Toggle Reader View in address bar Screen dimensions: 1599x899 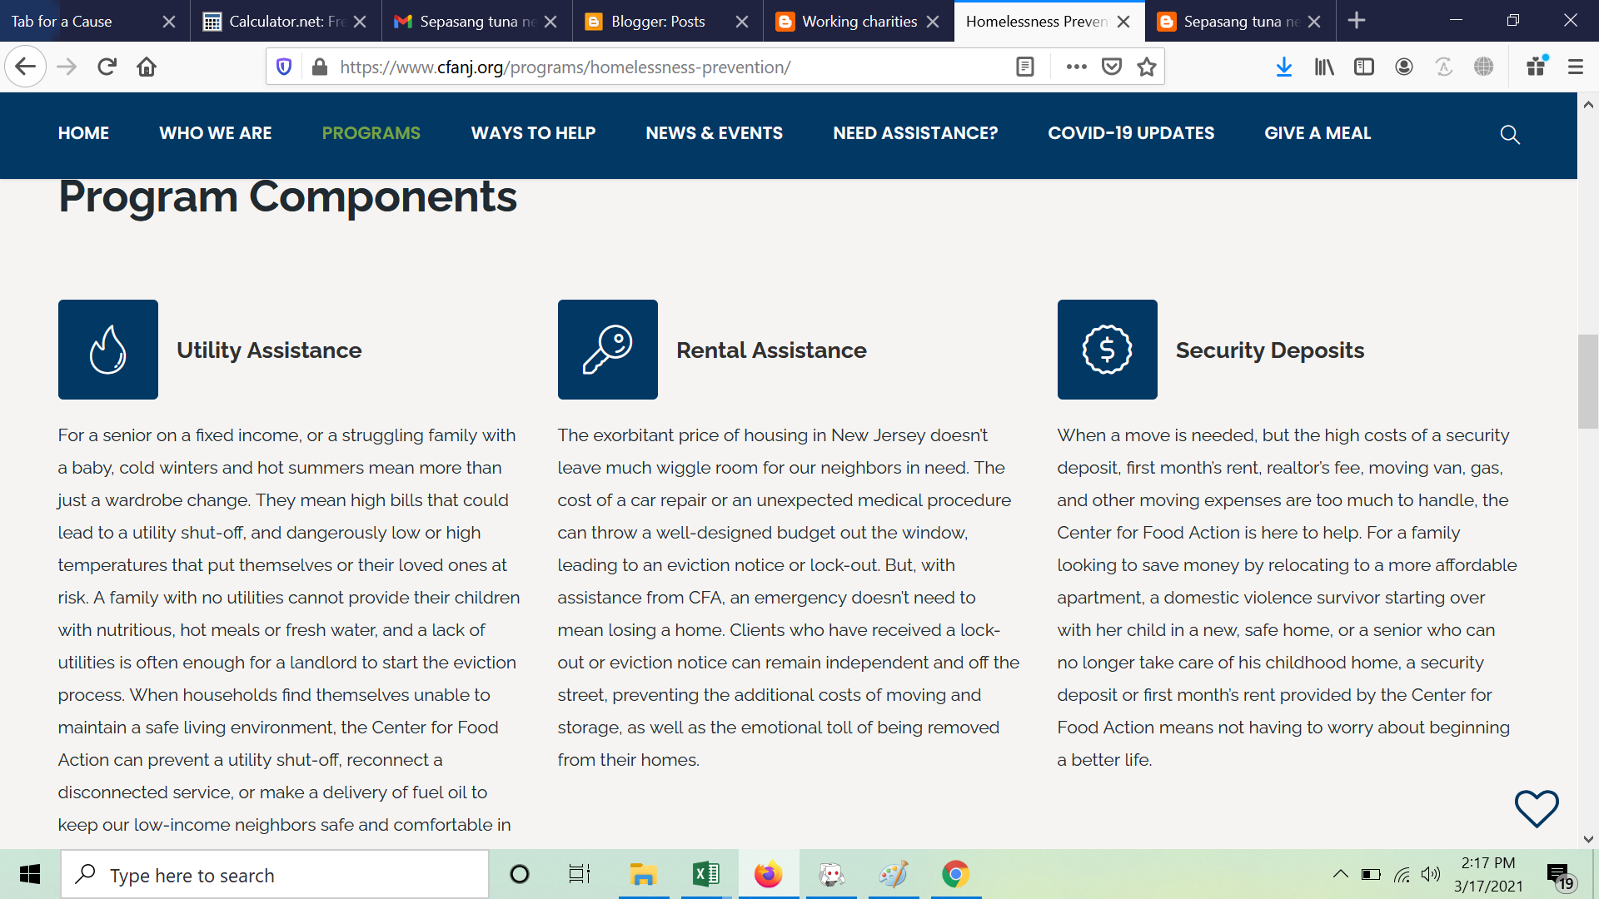tap(1025, 67)
